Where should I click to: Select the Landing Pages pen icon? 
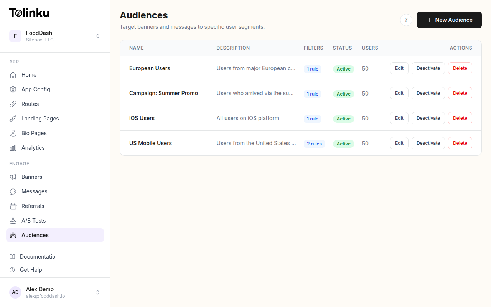[x=13, y=119]
